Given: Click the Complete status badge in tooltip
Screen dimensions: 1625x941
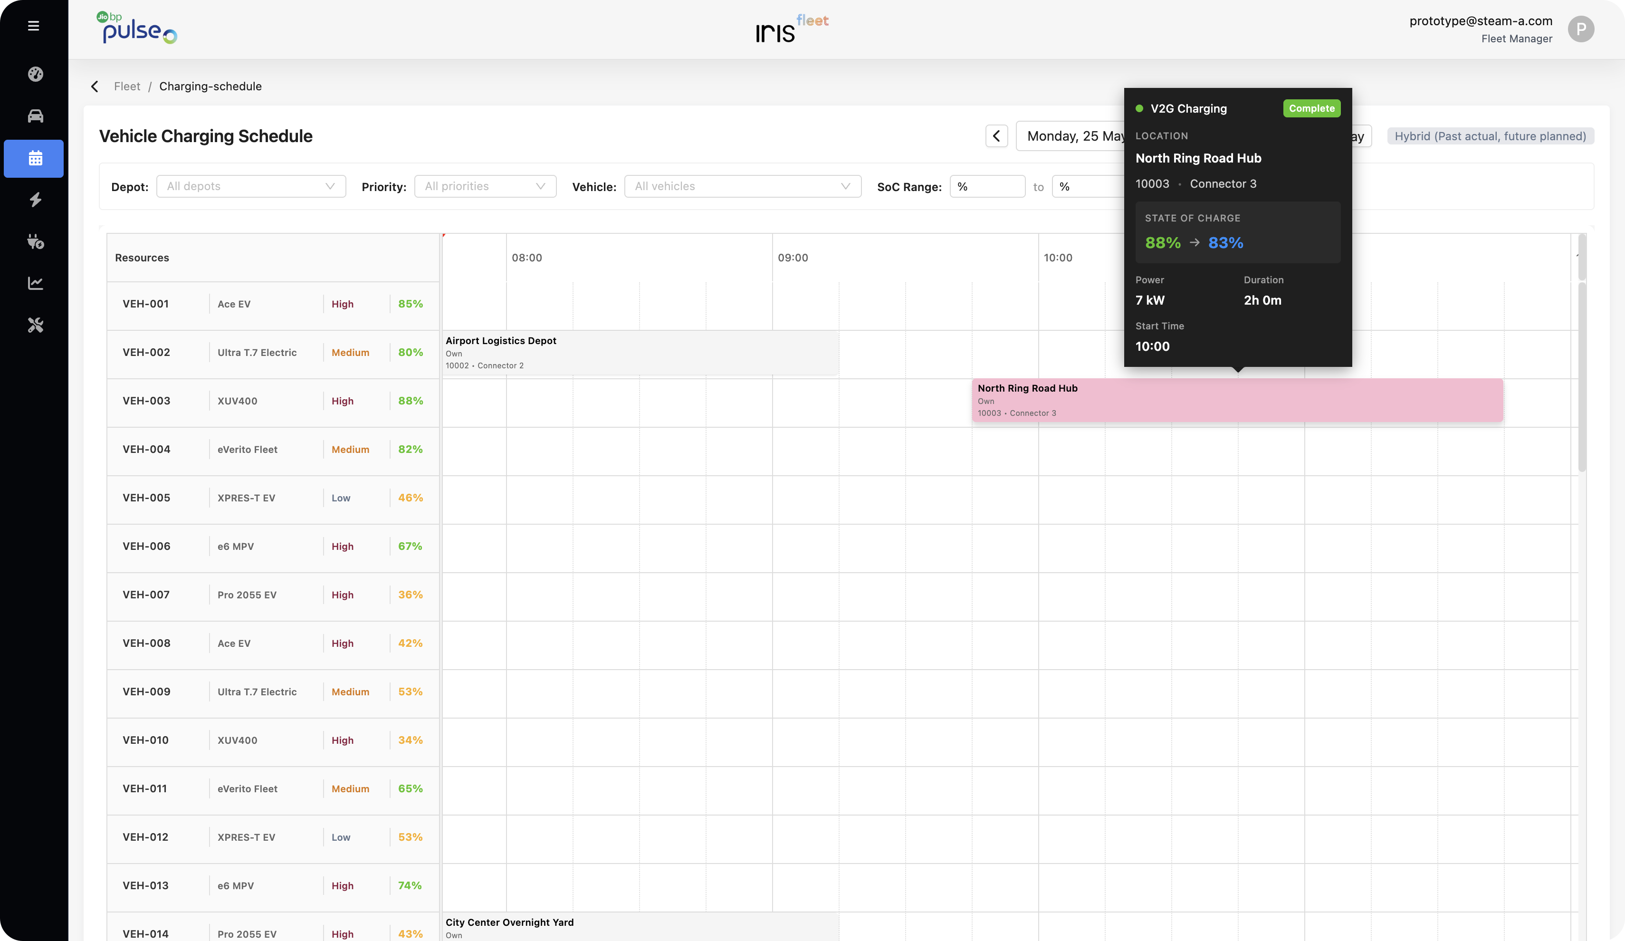Looking at the screenshot, I should coord(1311,108).
